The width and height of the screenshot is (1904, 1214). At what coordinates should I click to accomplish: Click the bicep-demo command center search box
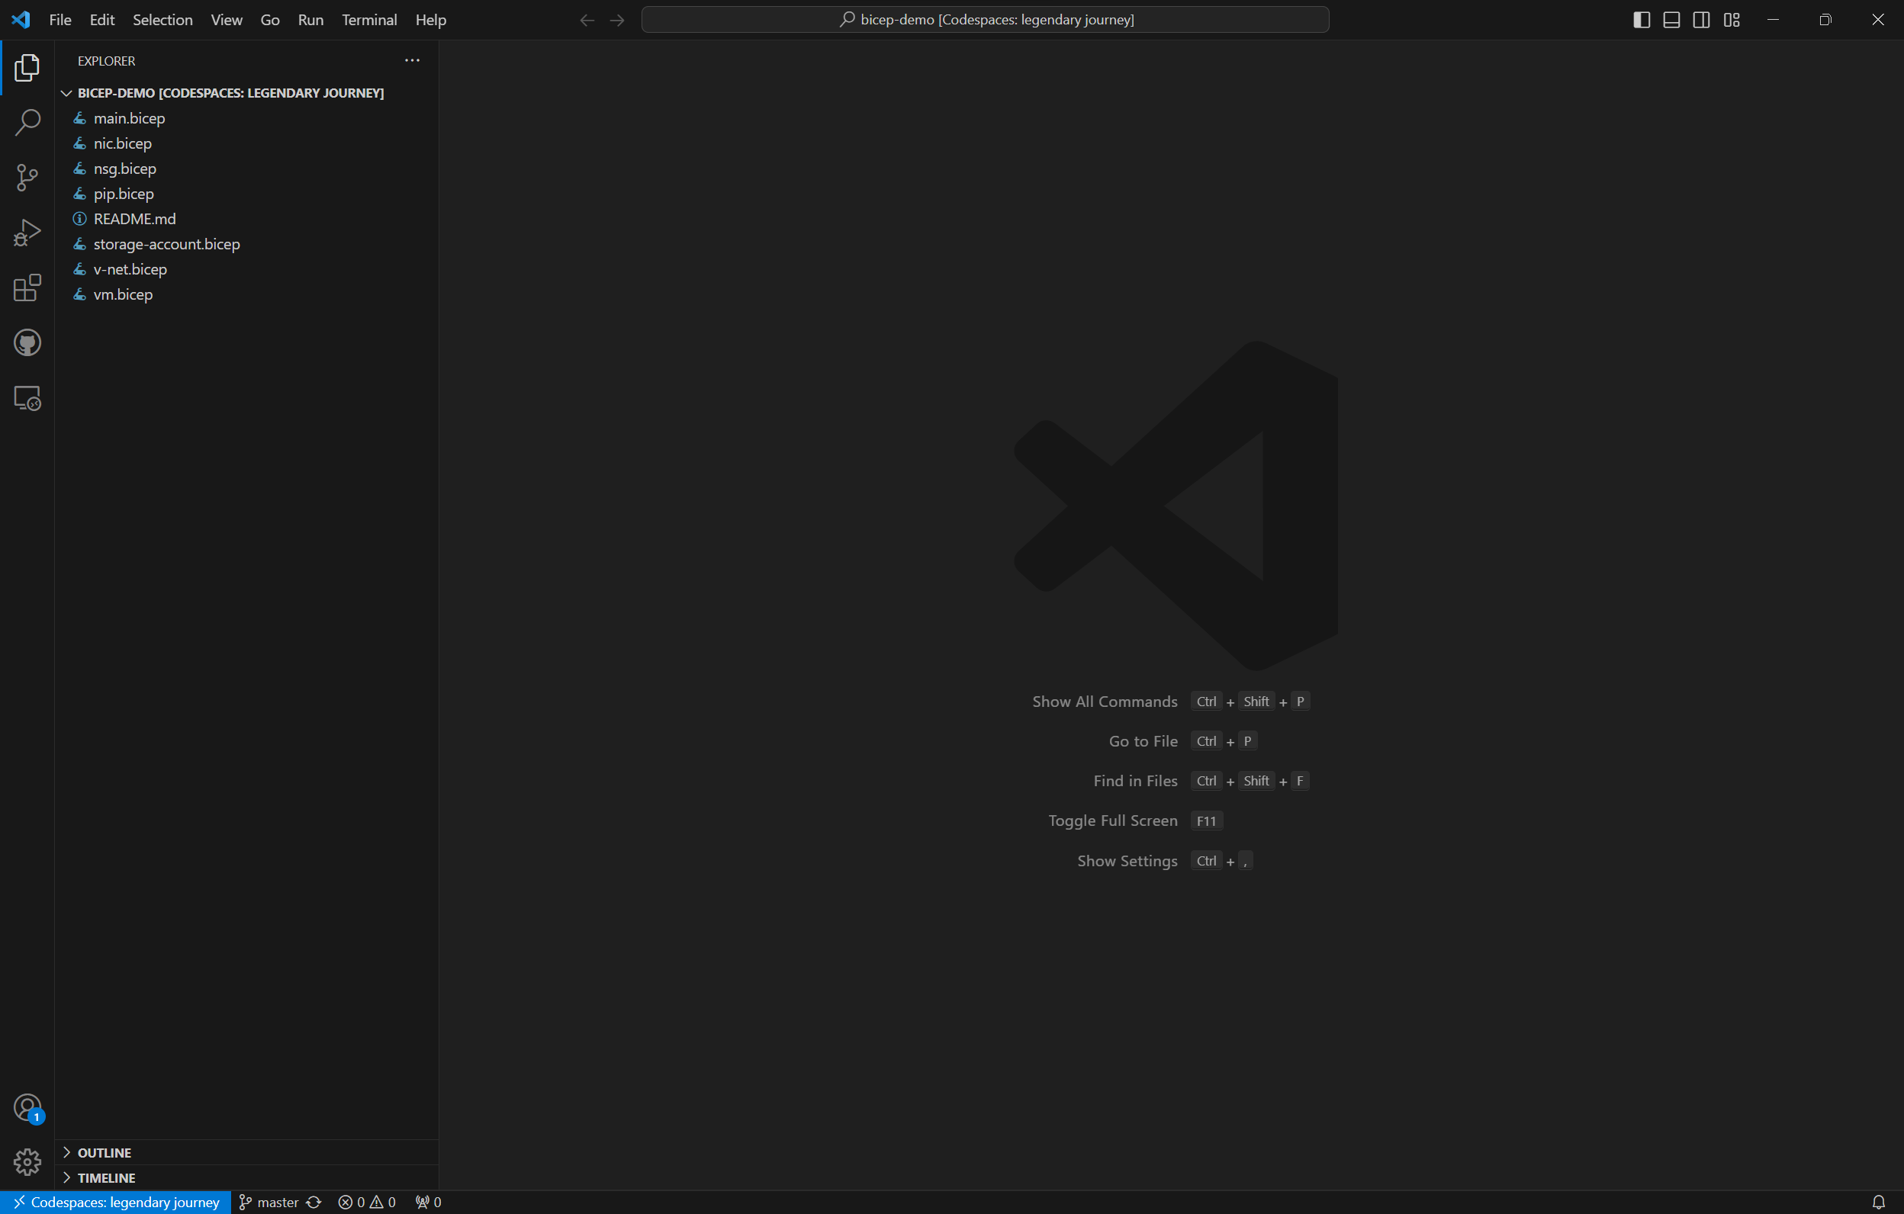984,20
